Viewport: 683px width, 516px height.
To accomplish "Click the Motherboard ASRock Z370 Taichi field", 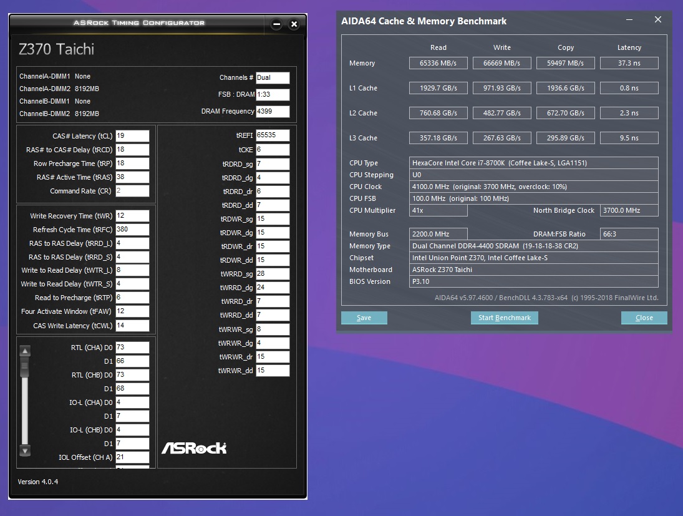I will click(533, 270).
